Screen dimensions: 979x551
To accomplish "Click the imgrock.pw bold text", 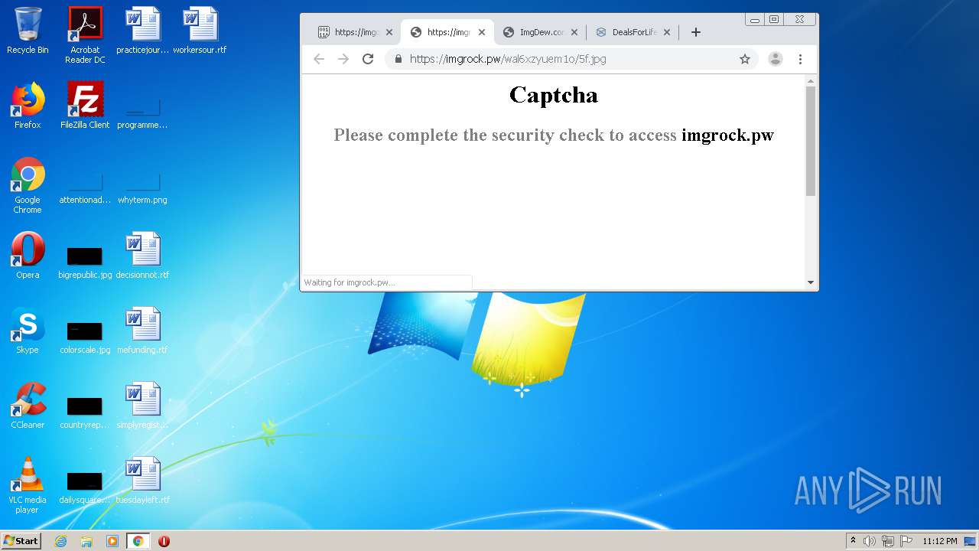I will point(727,135).
